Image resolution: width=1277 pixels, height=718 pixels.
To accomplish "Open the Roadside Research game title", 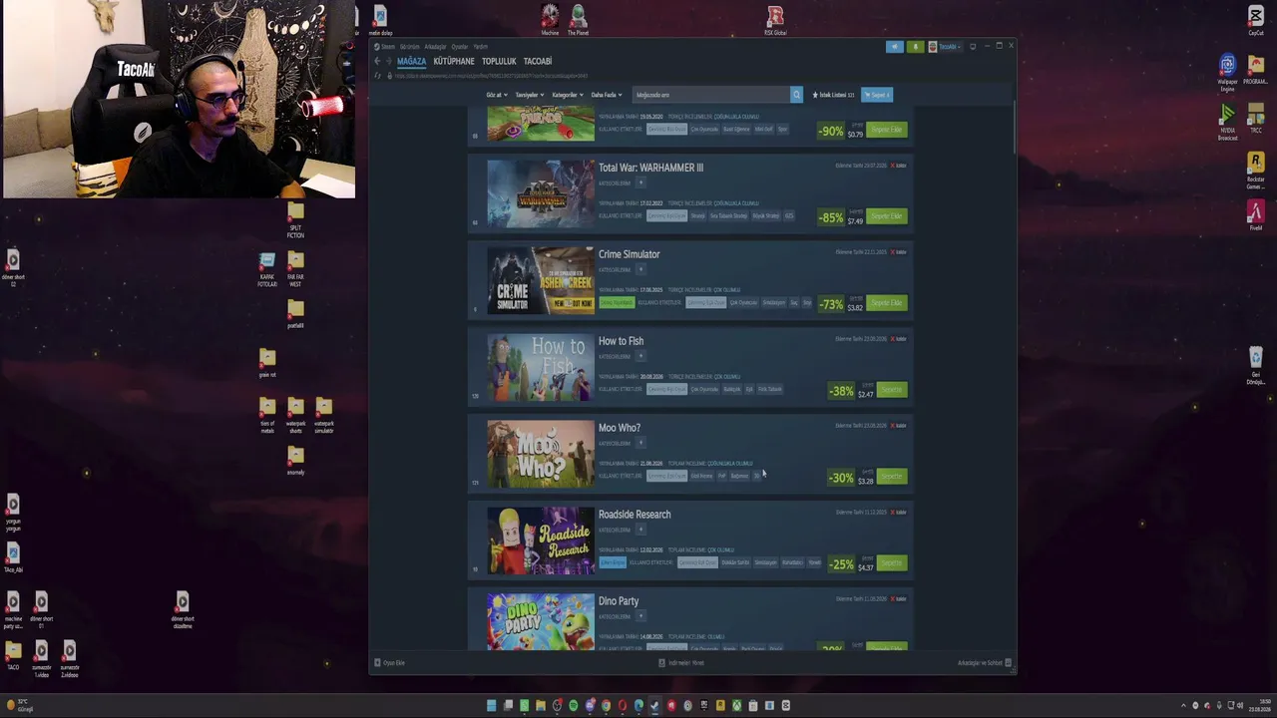I will [635, 515].
